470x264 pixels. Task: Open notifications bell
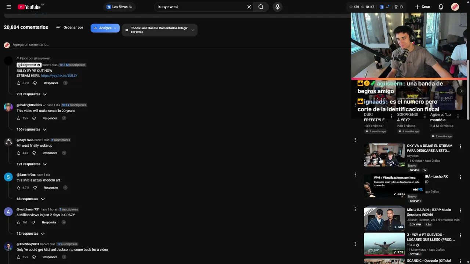pos(441,7)
